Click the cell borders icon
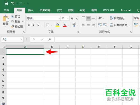The image size is (140, 105). click(48, 25)
